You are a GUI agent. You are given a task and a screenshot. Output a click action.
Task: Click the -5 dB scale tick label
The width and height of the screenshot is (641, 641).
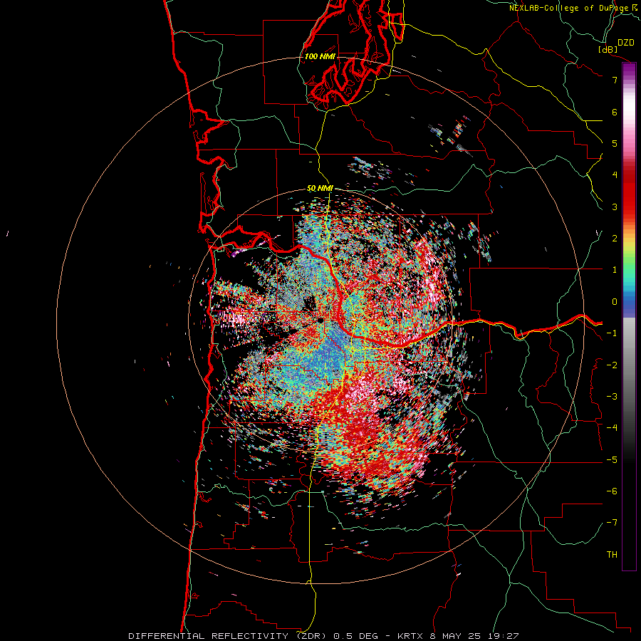click(612, 459)
